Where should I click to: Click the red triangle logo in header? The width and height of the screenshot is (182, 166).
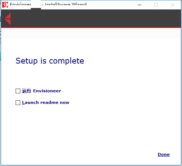pyautogui.click(x=8, y=19)
